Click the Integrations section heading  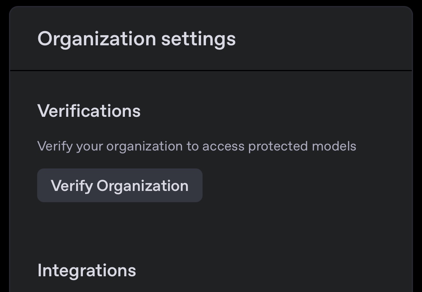[x=87, y=270]
